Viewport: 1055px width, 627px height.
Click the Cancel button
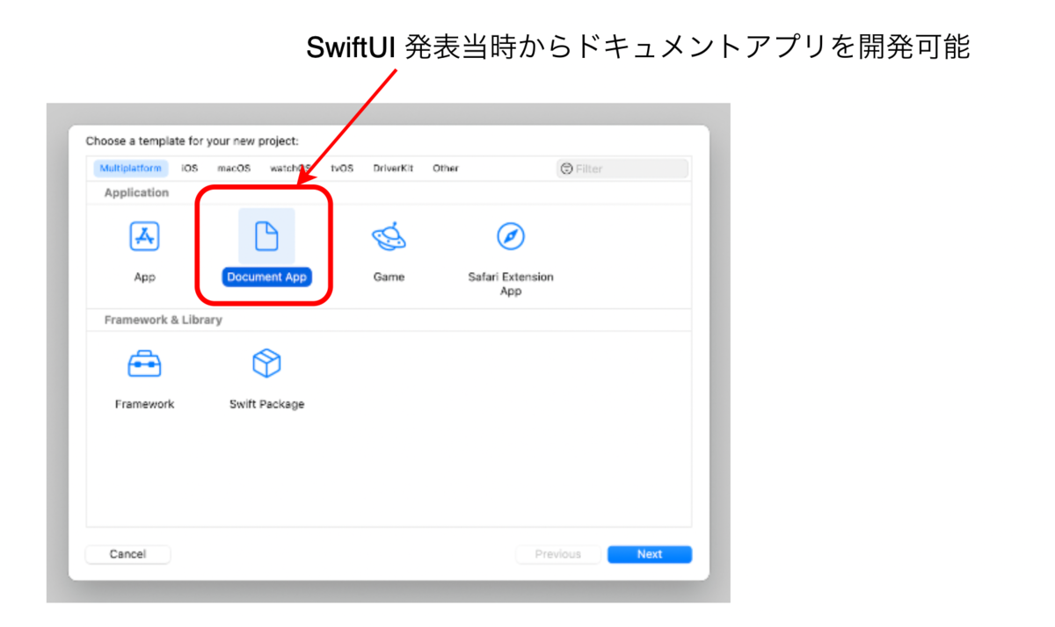click(x=127, y=554)
